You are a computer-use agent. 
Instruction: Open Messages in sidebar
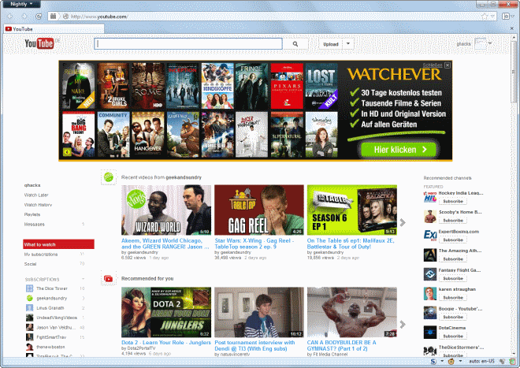point(34,225)
